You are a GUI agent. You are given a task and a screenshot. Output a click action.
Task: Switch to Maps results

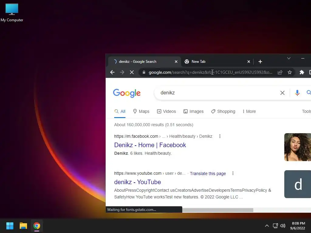(x=141, y=111)
